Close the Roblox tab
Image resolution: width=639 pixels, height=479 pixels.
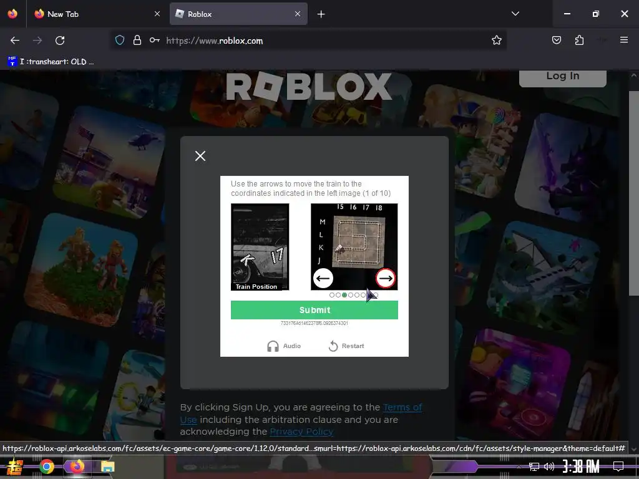pos(298,14)
